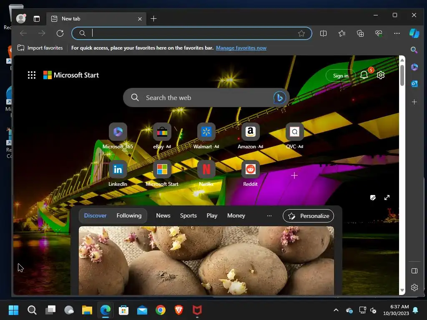Open File Explorer from taskbar
Screen dimensions: 427x320
(x=87, y=310)
